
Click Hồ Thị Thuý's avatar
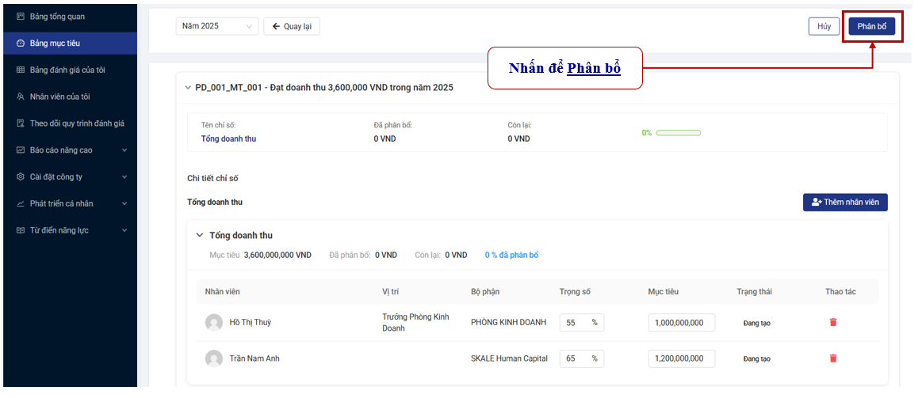[x=214, y=323]
